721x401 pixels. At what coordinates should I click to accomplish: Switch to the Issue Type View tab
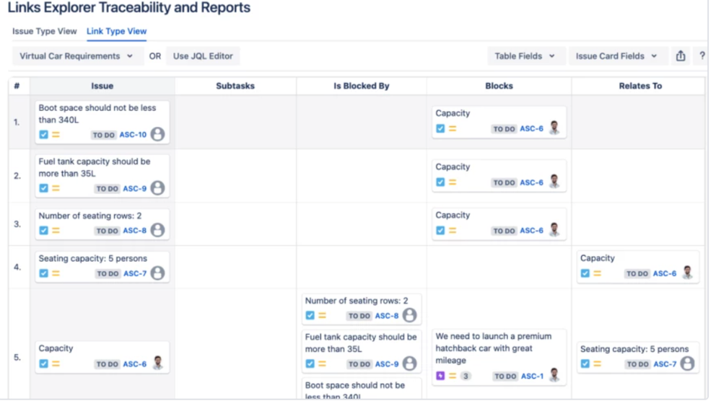click(44, 31)
